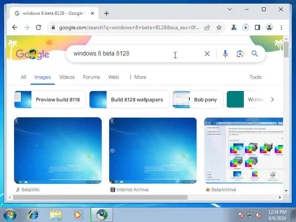Bookmark this page with the star icon
296x222 pixels.
[x=219, y=27]
